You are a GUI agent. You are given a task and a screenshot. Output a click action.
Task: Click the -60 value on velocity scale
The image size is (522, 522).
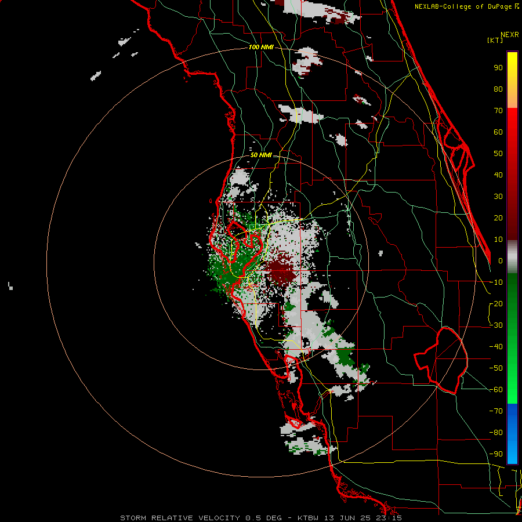coord(496,390)
